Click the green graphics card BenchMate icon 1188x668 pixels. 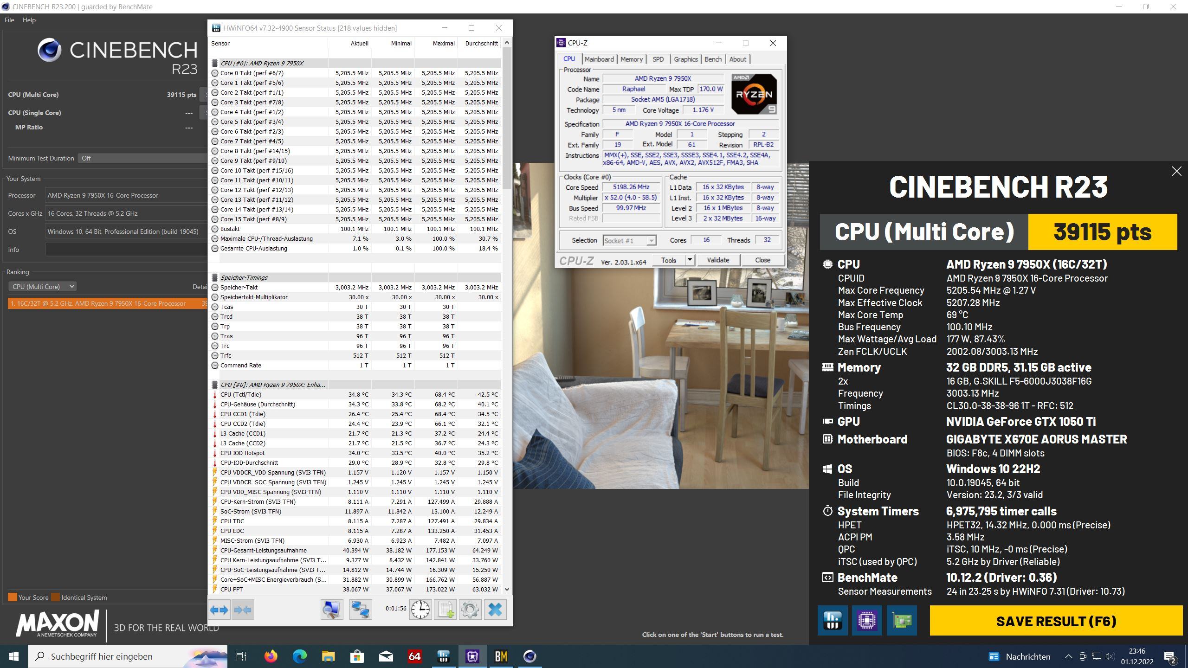902,621
